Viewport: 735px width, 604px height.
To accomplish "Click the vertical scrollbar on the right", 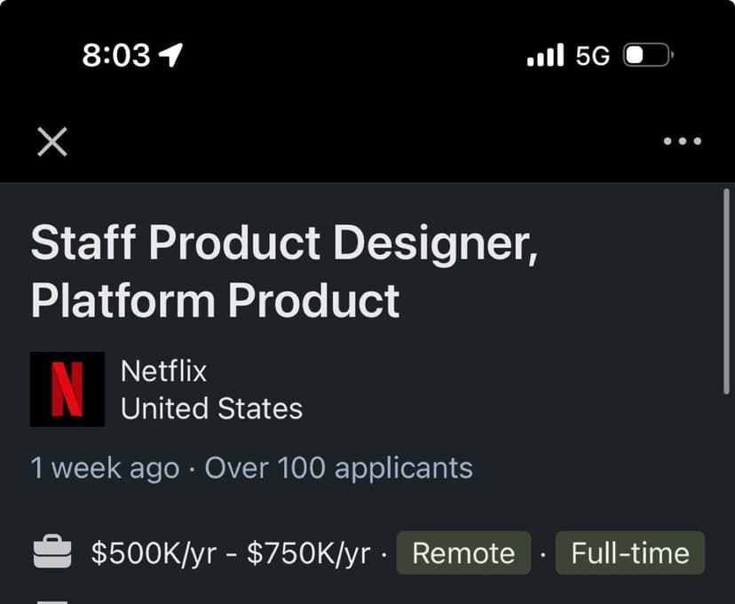I will (727, 291).
